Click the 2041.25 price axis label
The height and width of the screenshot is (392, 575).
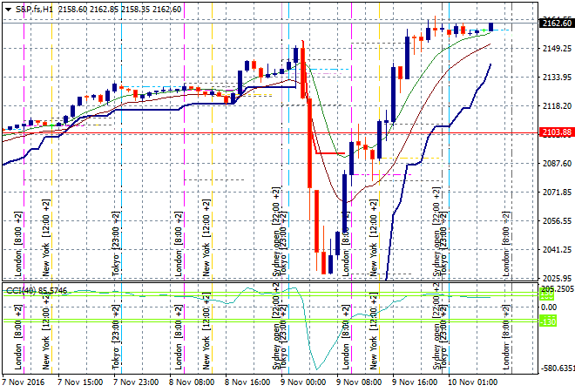point(557,249)
